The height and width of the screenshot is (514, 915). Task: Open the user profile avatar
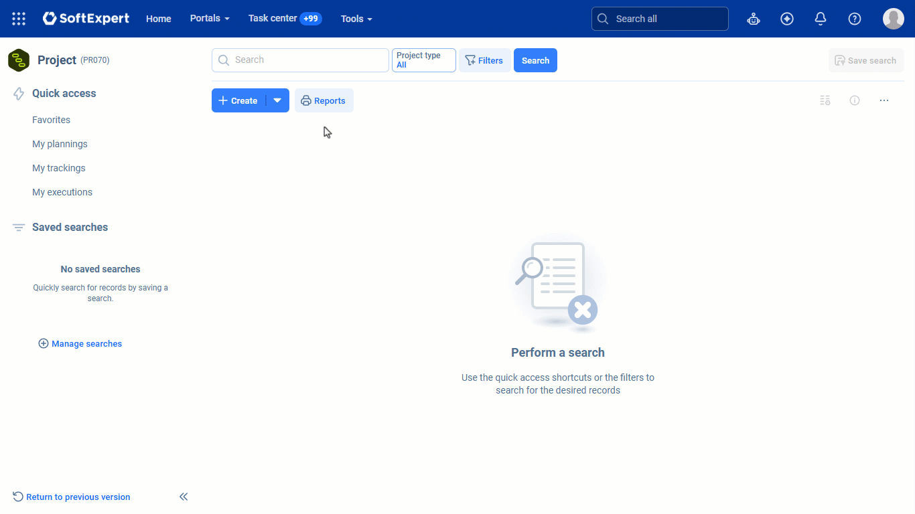(894, 19)
